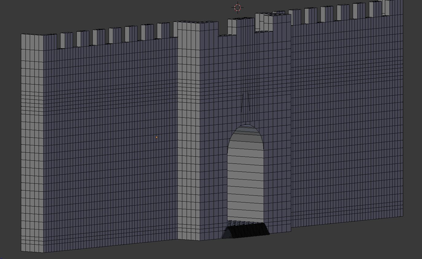Screen dimensions: 422x259
Task: Click the red-white 3D cursor crosshair
Action: (238, 8)
